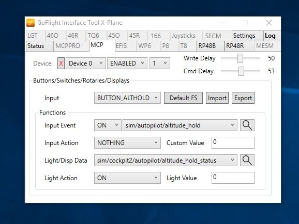The image size is (299, 224).
Task: Click search icon beside Input Event command
Action: point(247,125)
